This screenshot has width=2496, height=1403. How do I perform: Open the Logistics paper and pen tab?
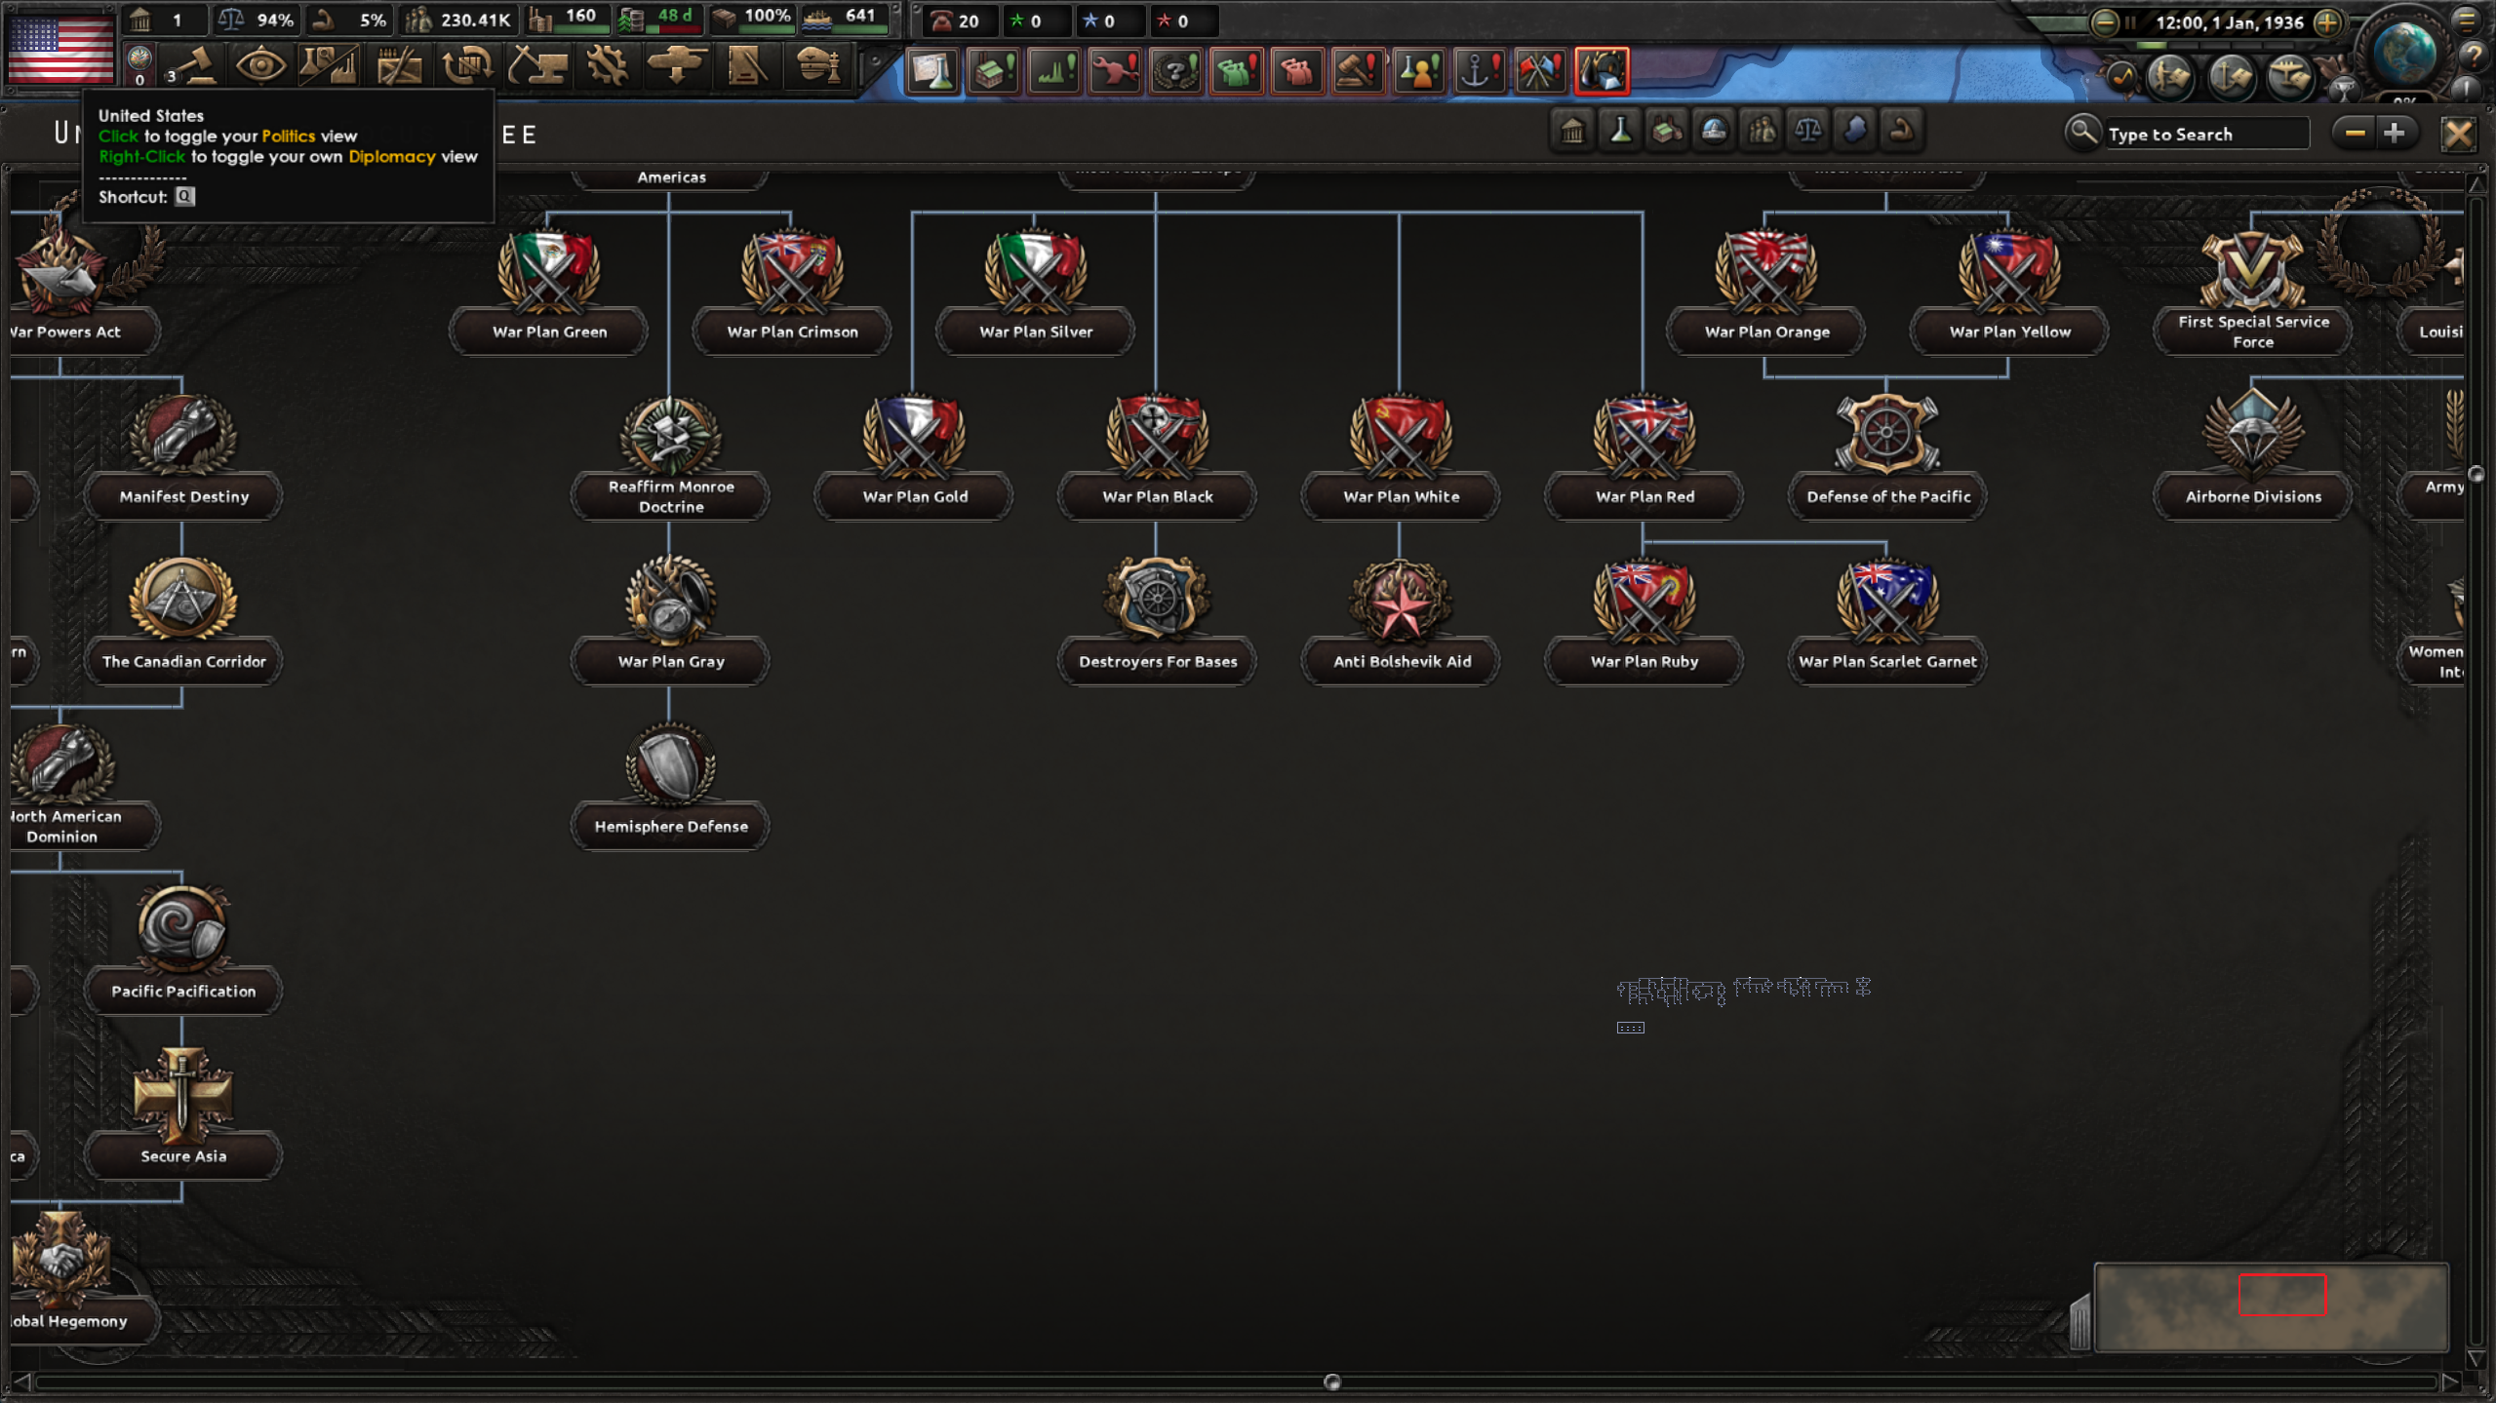(x=746, y=67)
